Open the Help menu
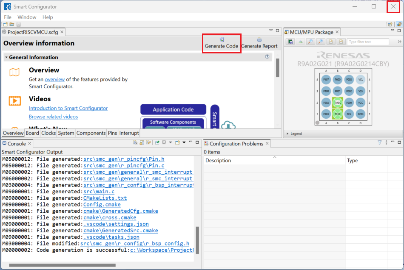Viewport: 404px width, 270px height. click(x=48, y=17)
